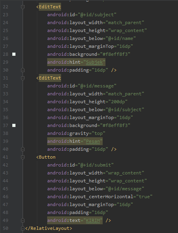This screenshot has height=233, width=178.
Task: Click the "16dp" padding value on line 48
Action: pyautogui.click(x=100, y=212)
